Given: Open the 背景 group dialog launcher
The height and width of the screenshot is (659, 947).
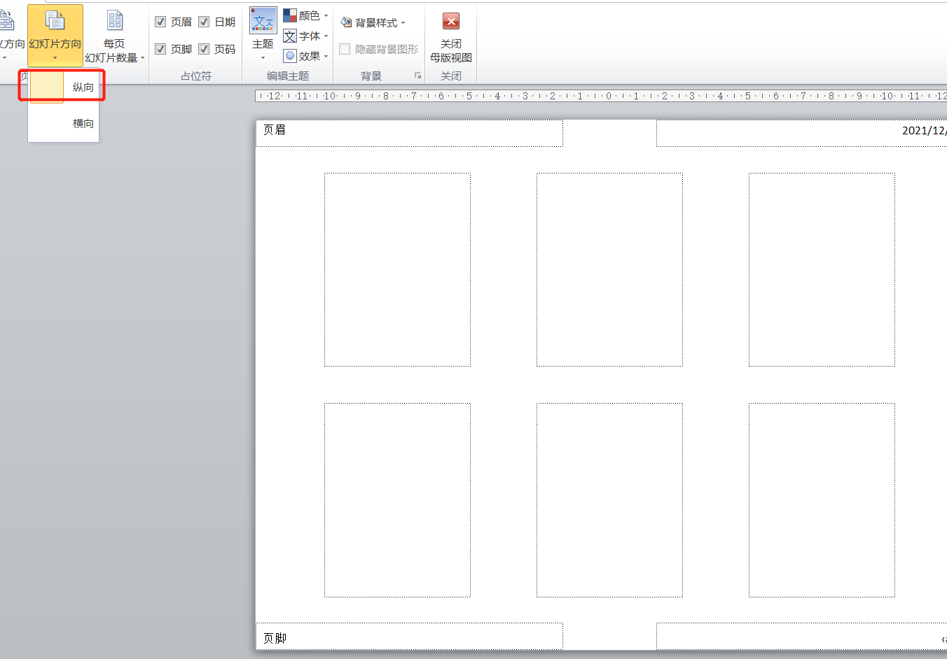Looking at the screenshot, I should click(417, 76).
